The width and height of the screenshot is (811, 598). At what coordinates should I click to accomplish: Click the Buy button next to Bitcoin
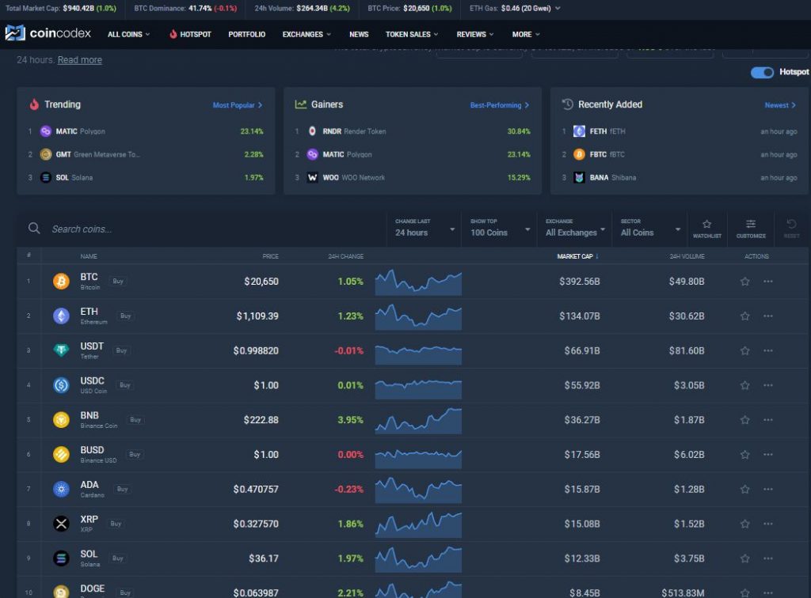119,282
